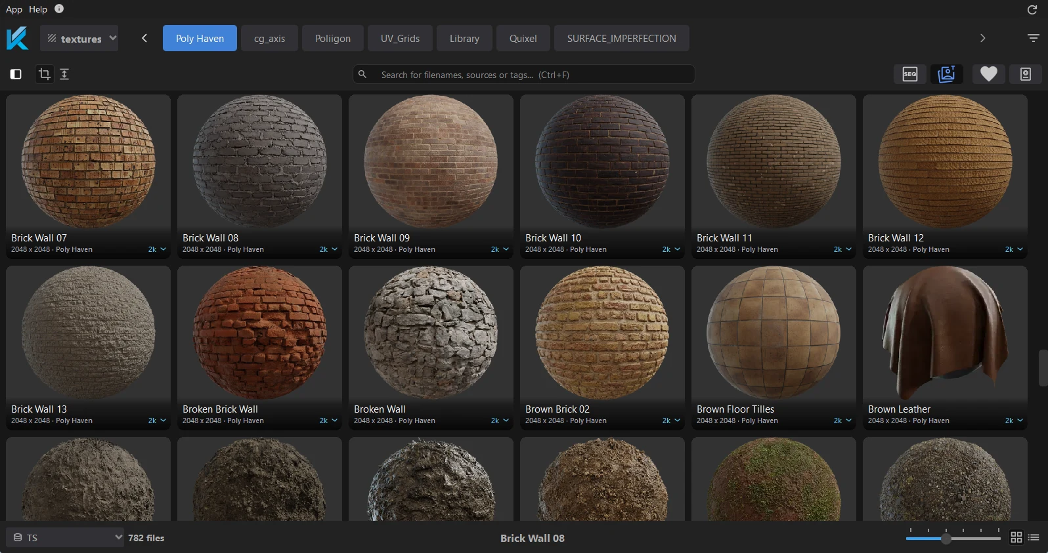Go back with the left chevron arrow
The height and width of the screenshot is (553, 1048).
144,38
